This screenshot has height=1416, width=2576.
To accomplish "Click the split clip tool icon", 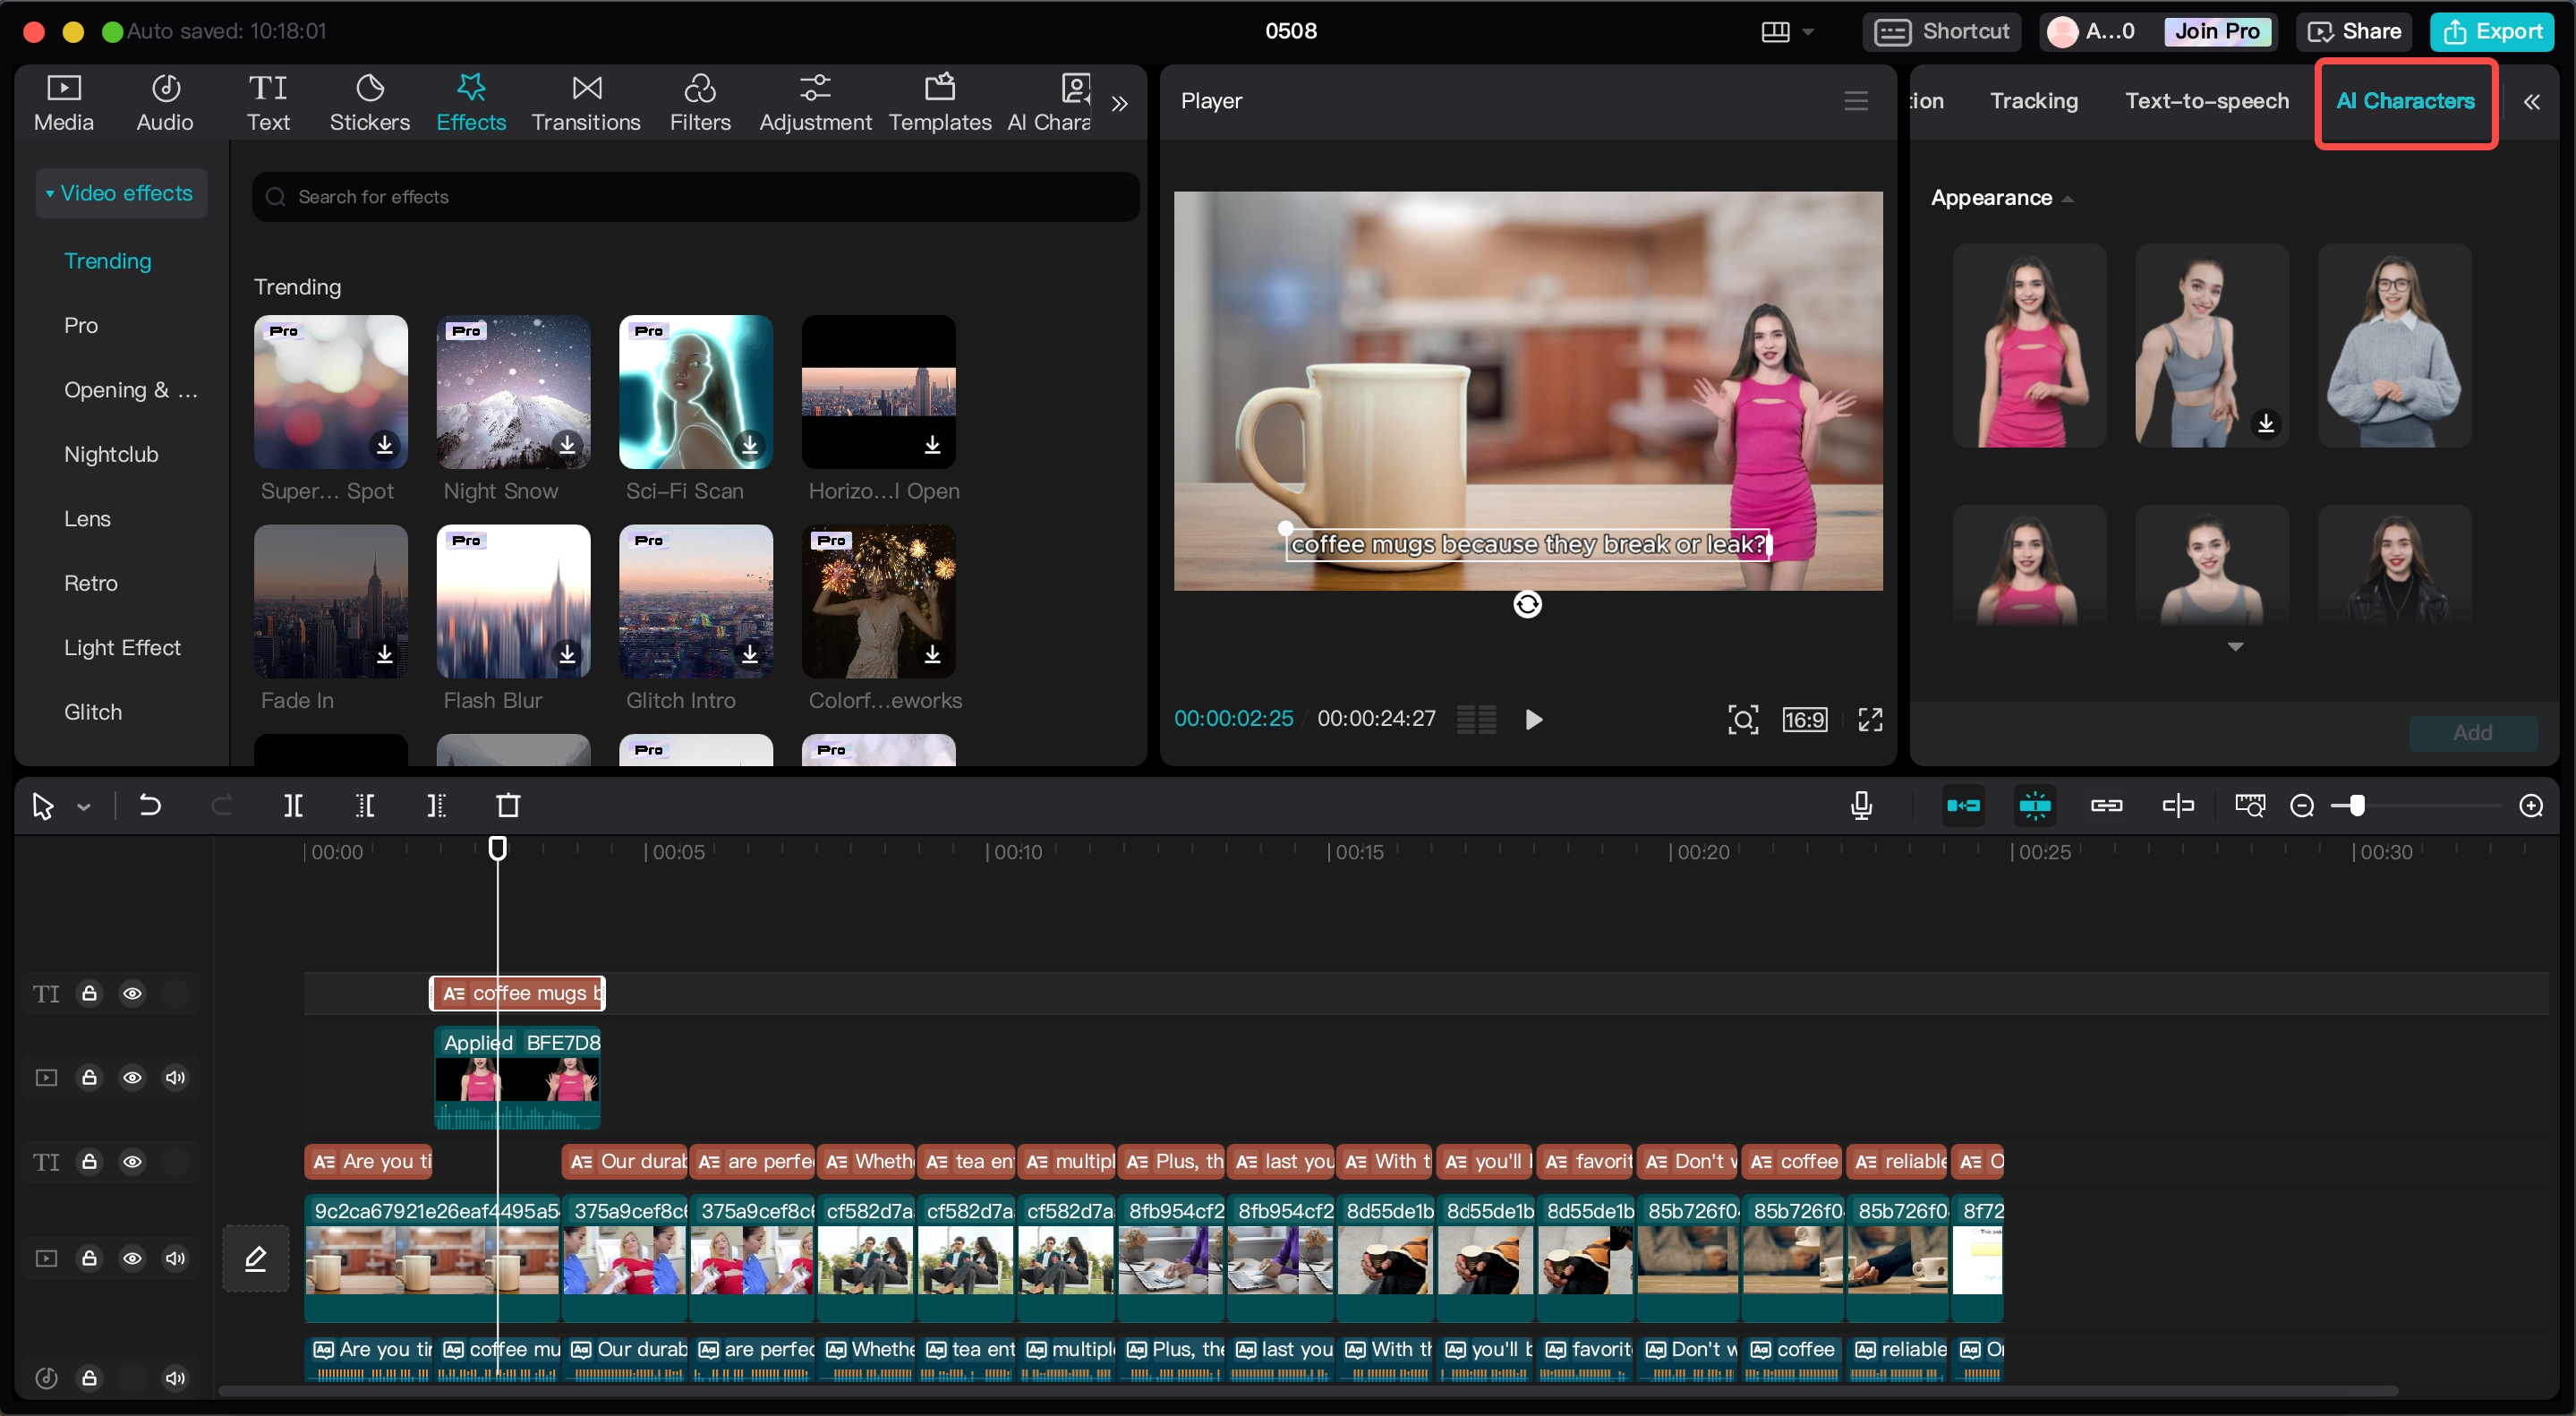I will pos(293,806).
